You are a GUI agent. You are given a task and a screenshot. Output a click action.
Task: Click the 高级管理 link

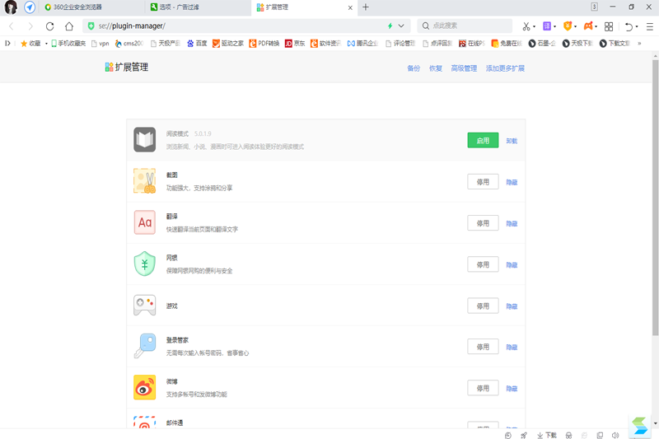(x=464, y=68)
